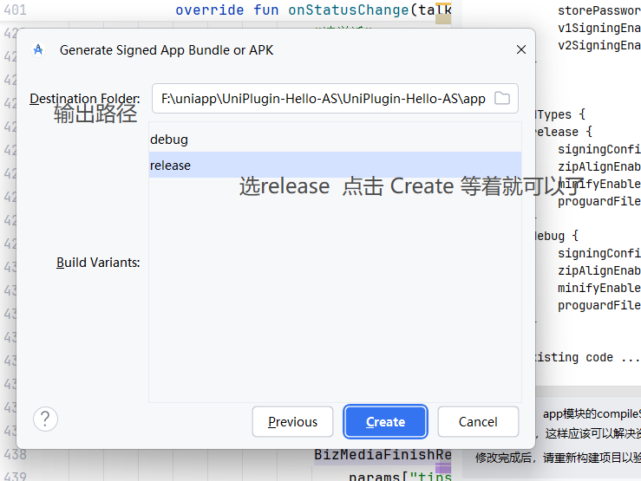The image size is (641, 481).
Task: Click the Build Variants label
Action: coord(98,263)
